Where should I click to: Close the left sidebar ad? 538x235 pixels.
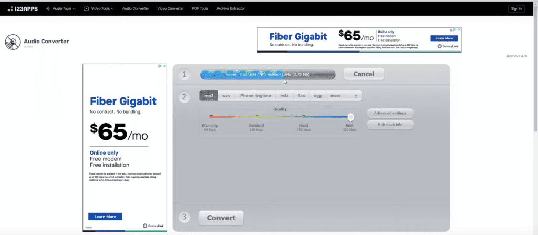point(164,66)
